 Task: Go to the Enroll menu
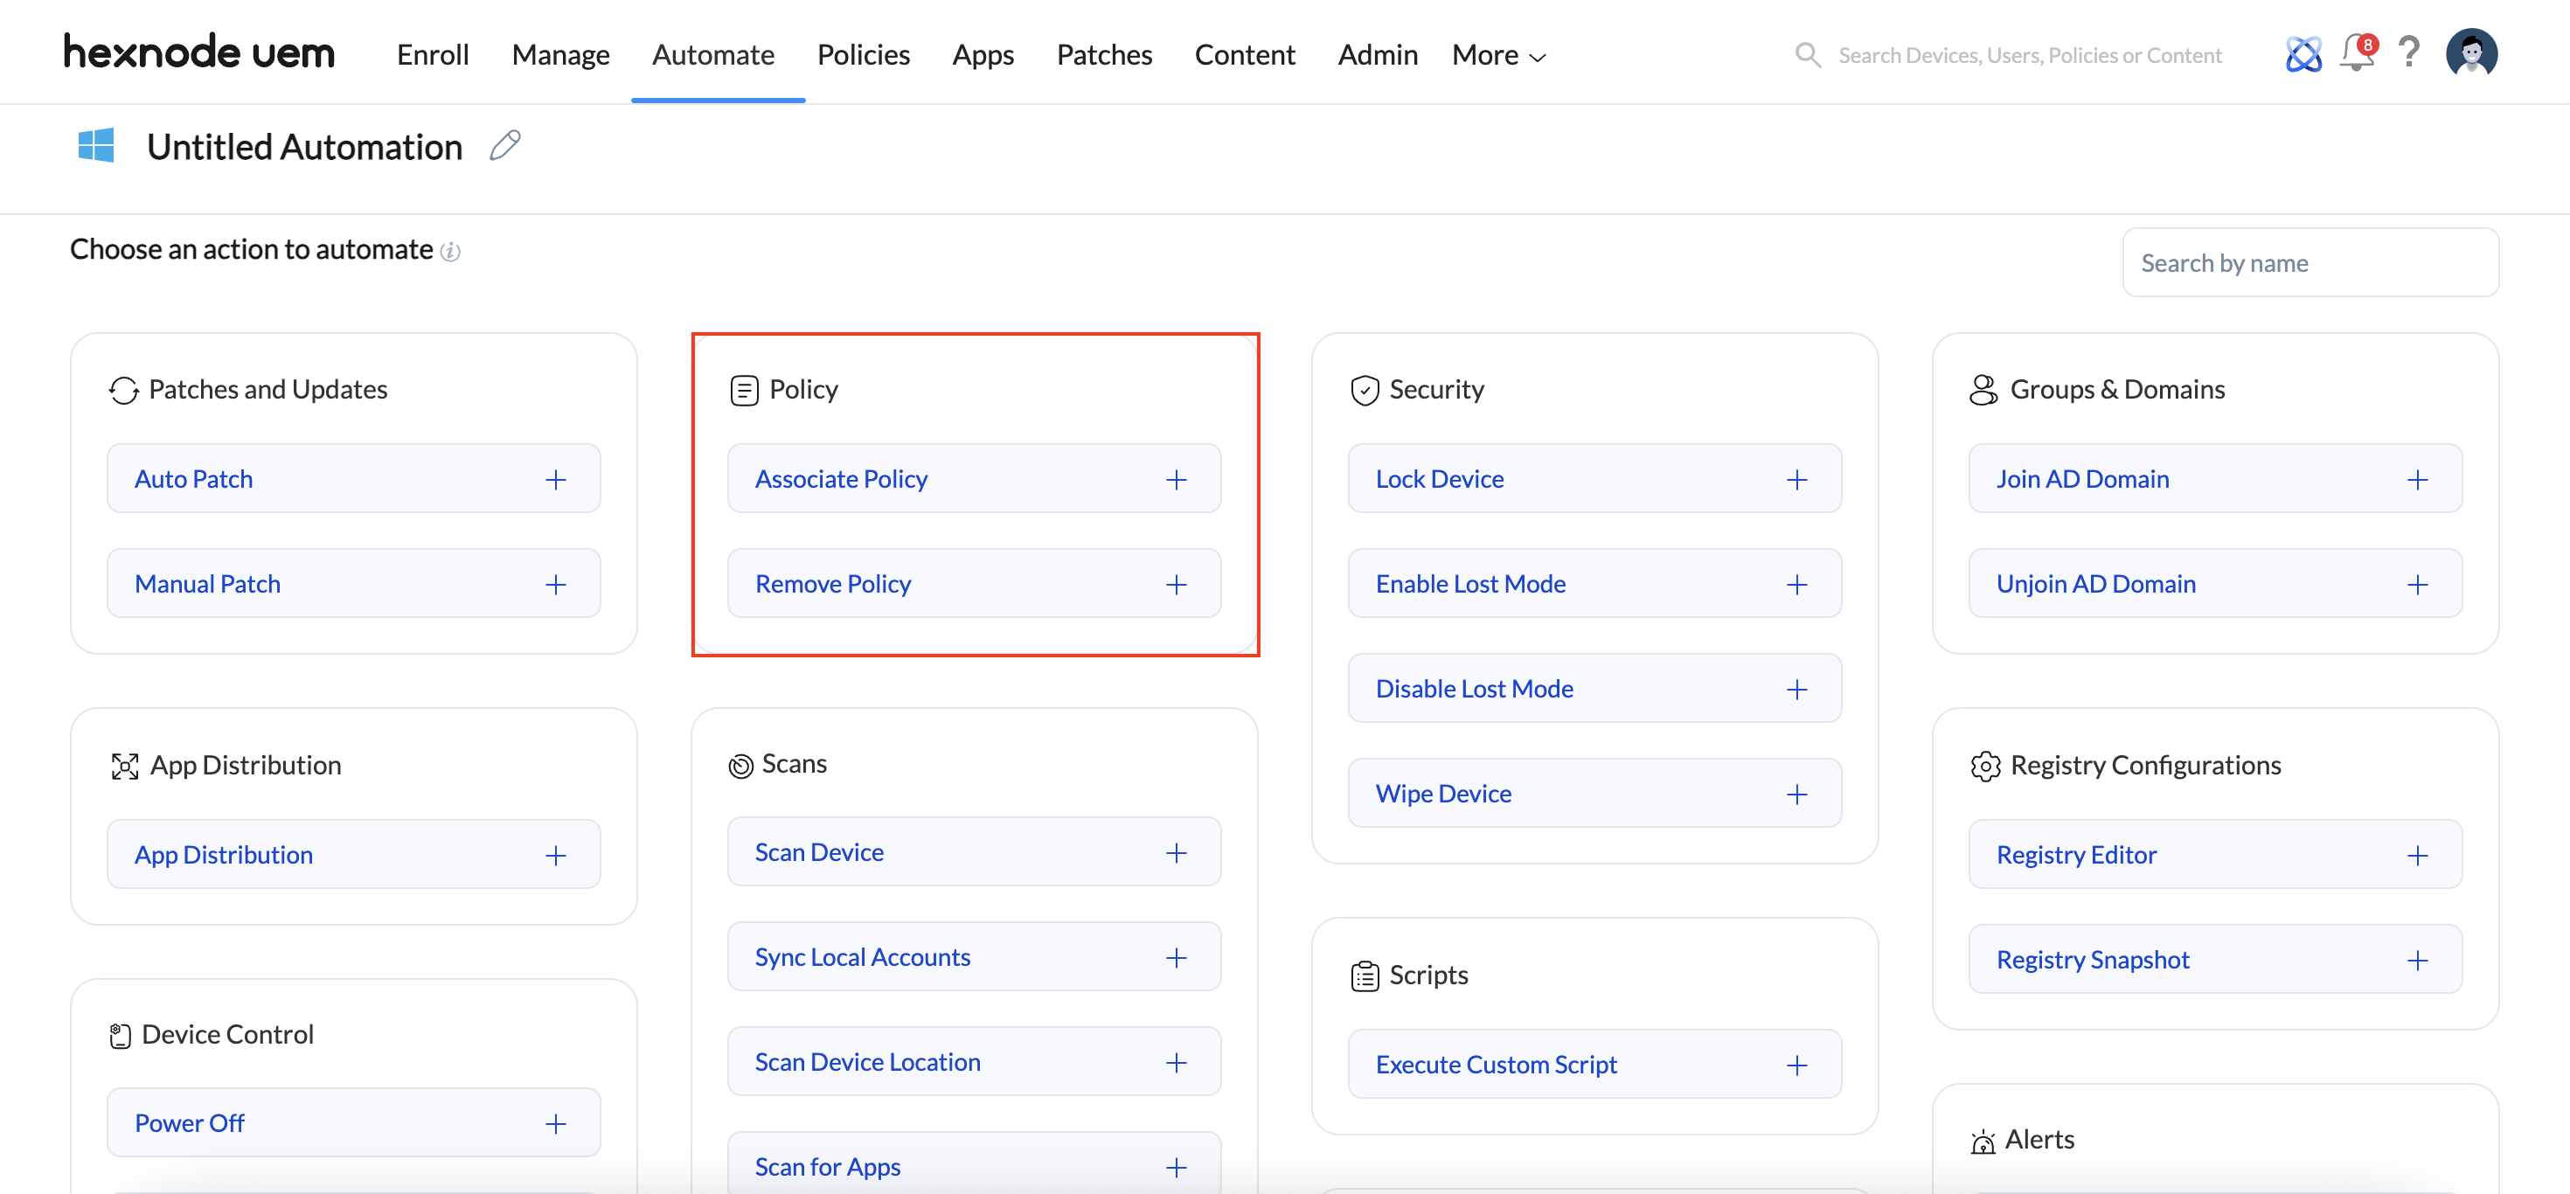(432, 55)
